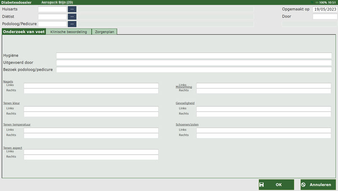Click the Tenen aspect Rechts field
This screenshot has height=191, width=338.
pyautogui.click(x=91, y=157)
